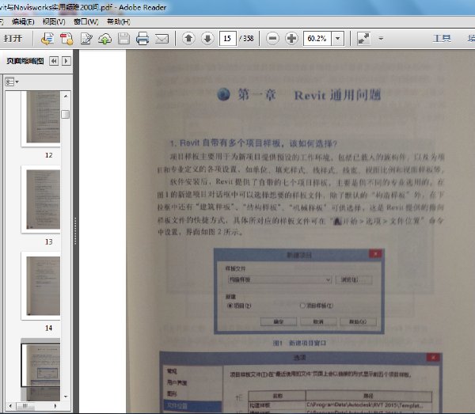Open the thumbnail panel options dropdown

12,82
